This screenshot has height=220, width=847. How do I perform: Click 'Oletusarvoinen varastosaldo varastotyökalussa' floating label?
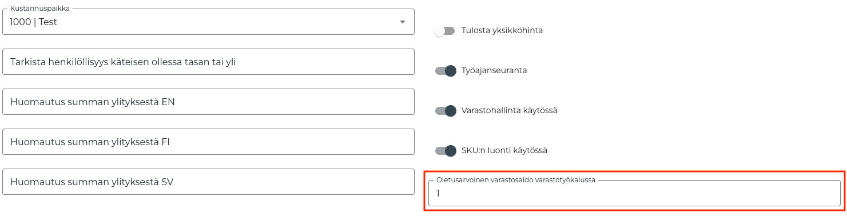pos(516,179)
